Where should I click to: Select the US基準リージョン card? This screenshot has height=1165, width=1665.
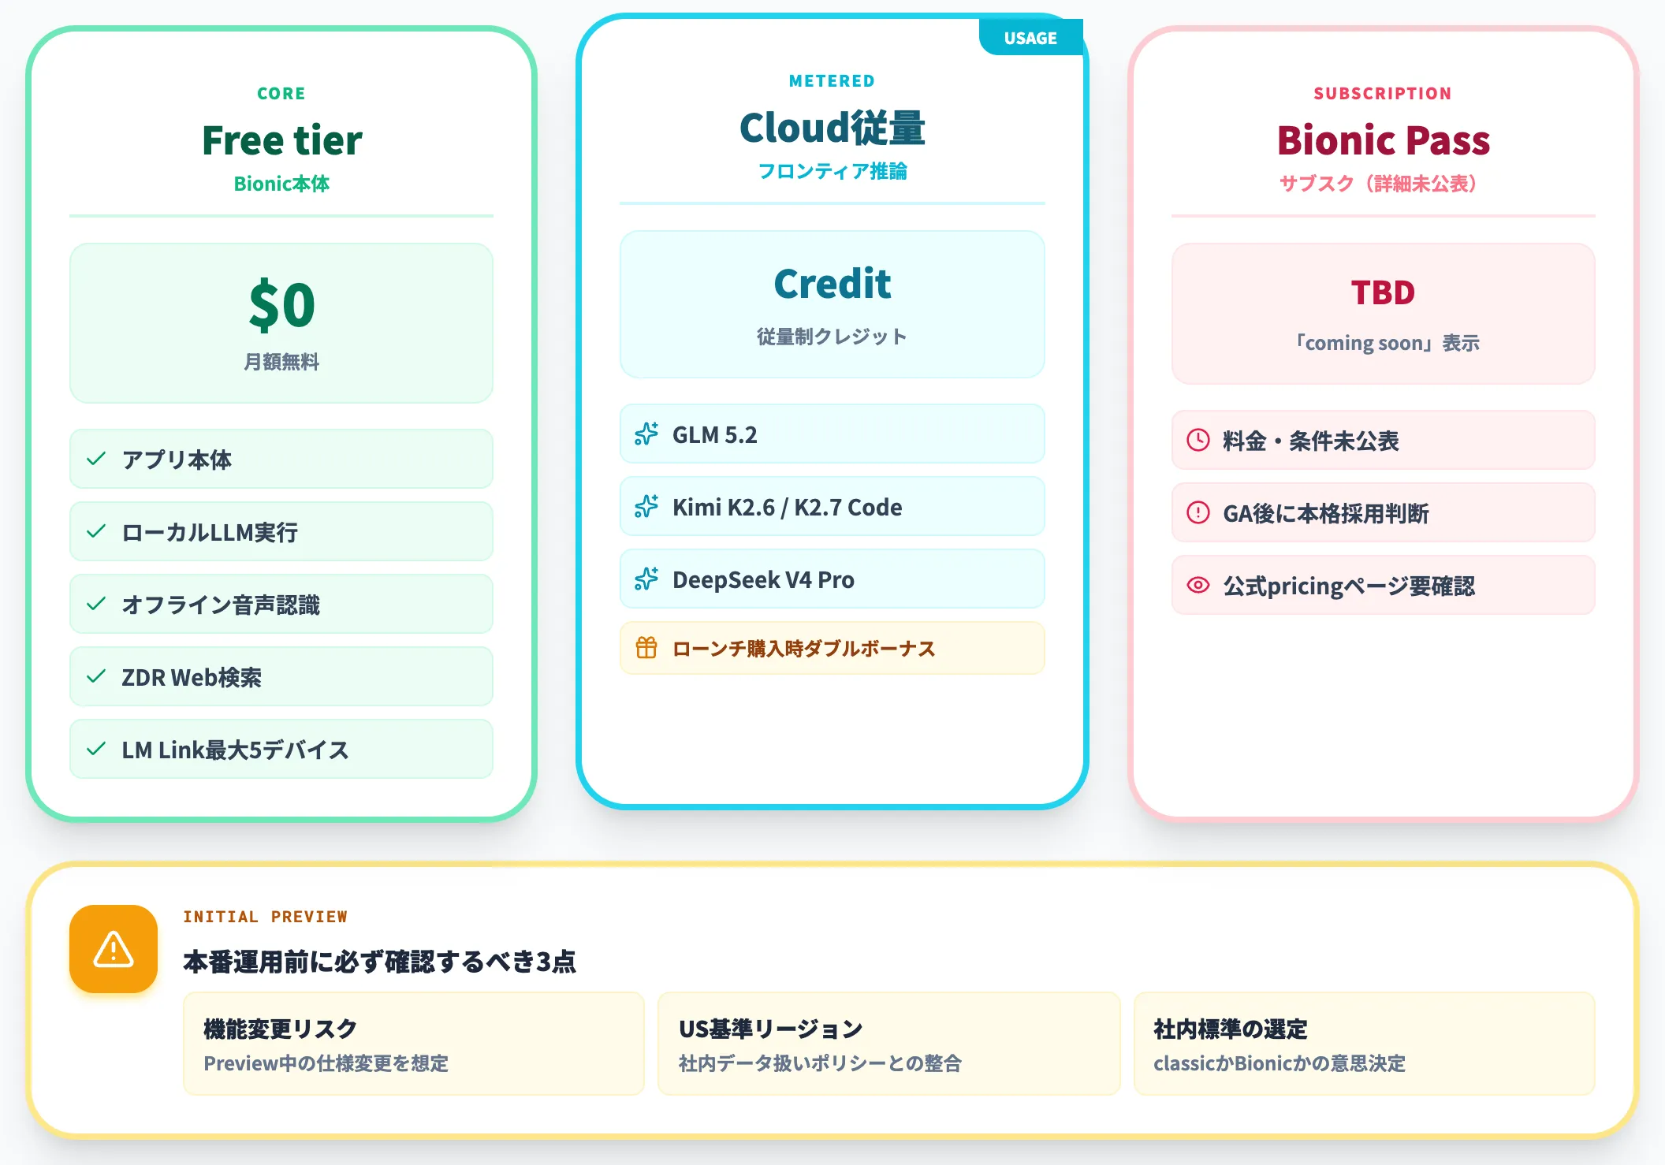tap(889, 1044)
